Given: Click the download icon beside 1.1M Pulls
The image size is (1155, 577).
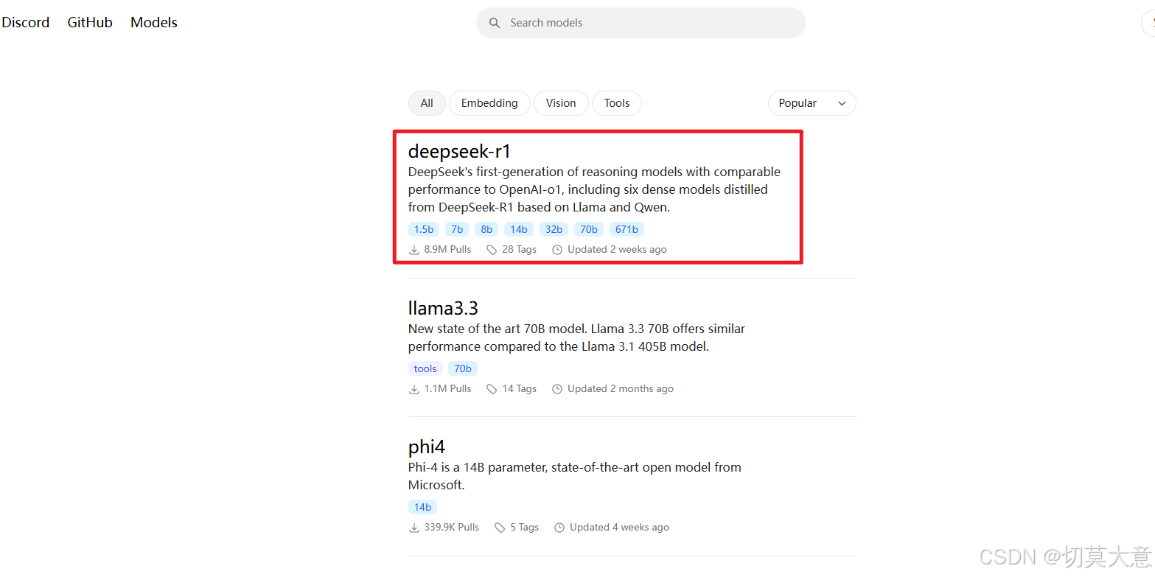Looking at the screenshot, I should click(414, 389).
